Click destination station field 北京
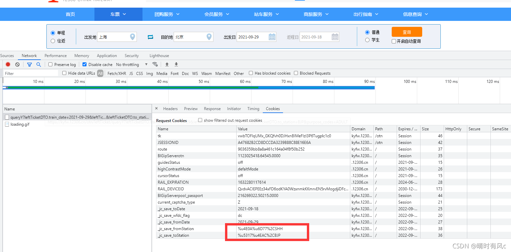Screen dimensions: 511x252 (x=194, y=37)
